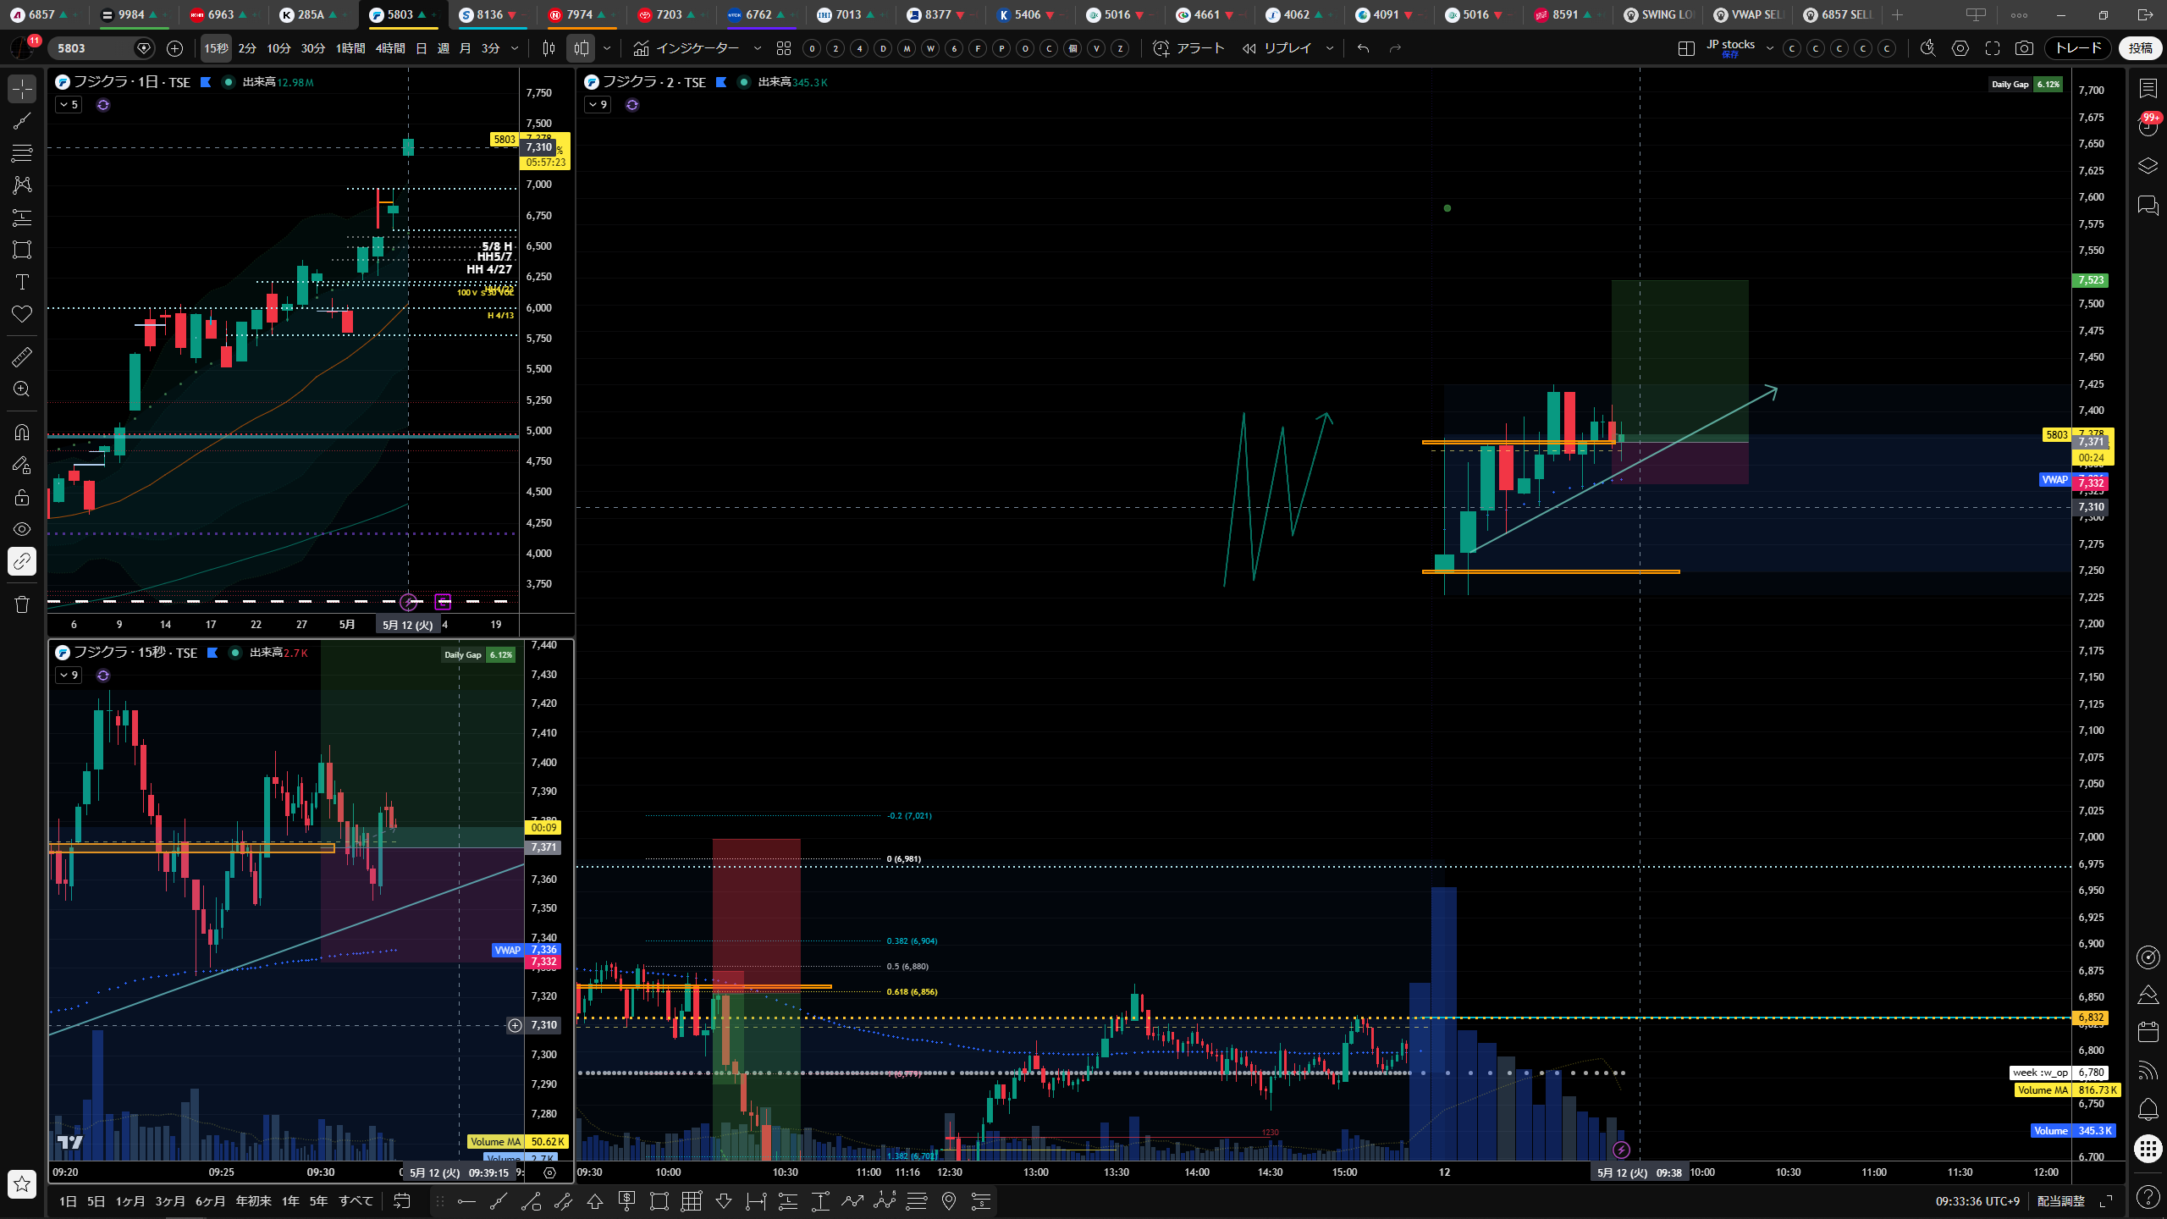Remove drawings with the trash icon
Screen dimensions: 2167x1219
click(x=22, y=604)
